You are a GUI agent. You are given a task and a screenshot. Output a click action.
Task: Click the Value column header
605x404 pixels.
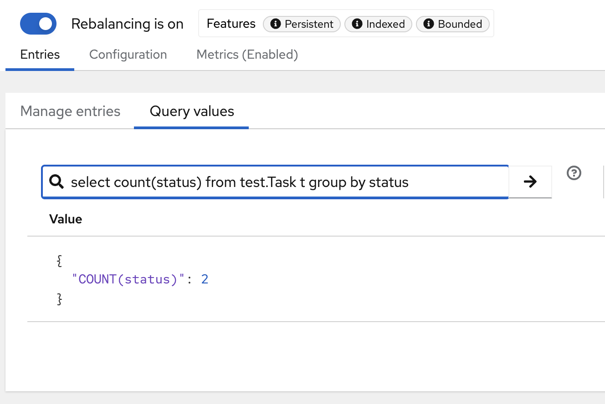(x=66, y=219)
